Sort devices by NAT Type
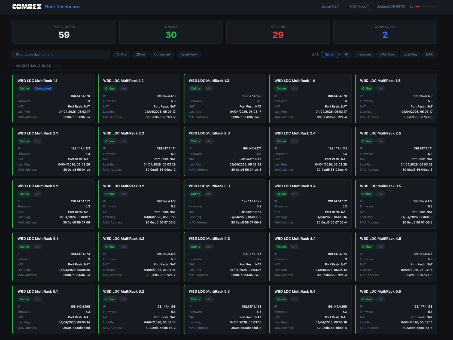This screenshot has width=453, height=340. (x=387, y=54)
